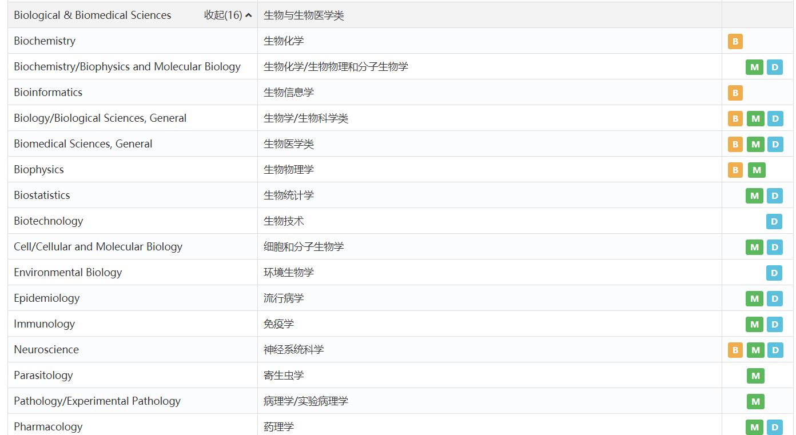Screen dimensions: 796x435
Task: Click the B badge for Bioinformatics
Action: (735, 93)
